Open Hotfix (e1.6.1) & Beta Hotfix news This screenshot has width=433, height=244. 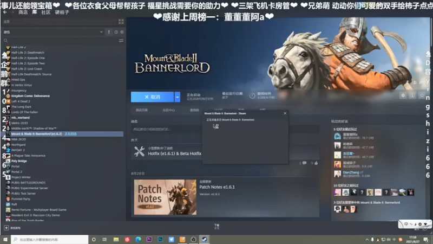point(174,153)
